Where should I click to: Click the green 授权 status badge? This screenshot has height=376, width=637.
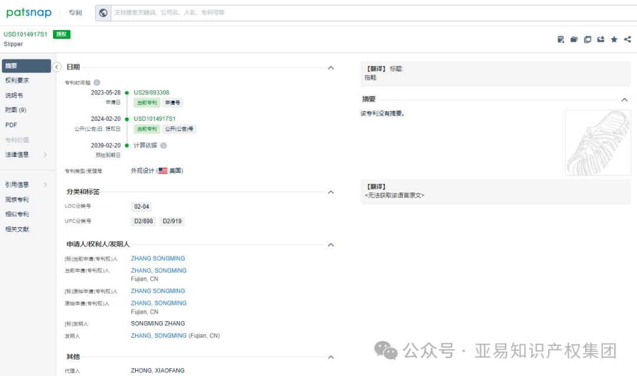click(x=62, y=34)
